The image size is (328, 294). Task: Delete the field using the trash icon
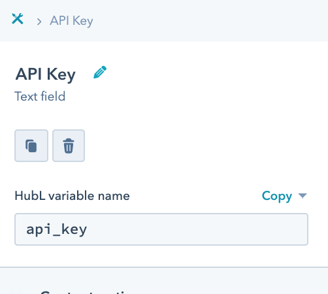coord(69,146)
